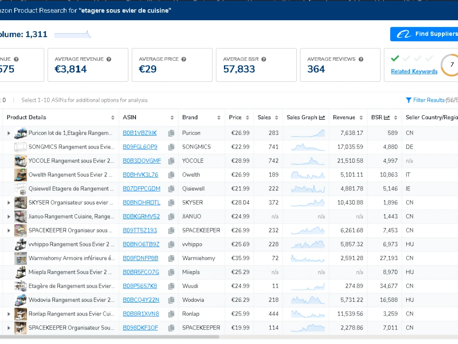Click the Filter Results funnel icon
The height and width of the screenshot is (344, 458).
(409, 100)
